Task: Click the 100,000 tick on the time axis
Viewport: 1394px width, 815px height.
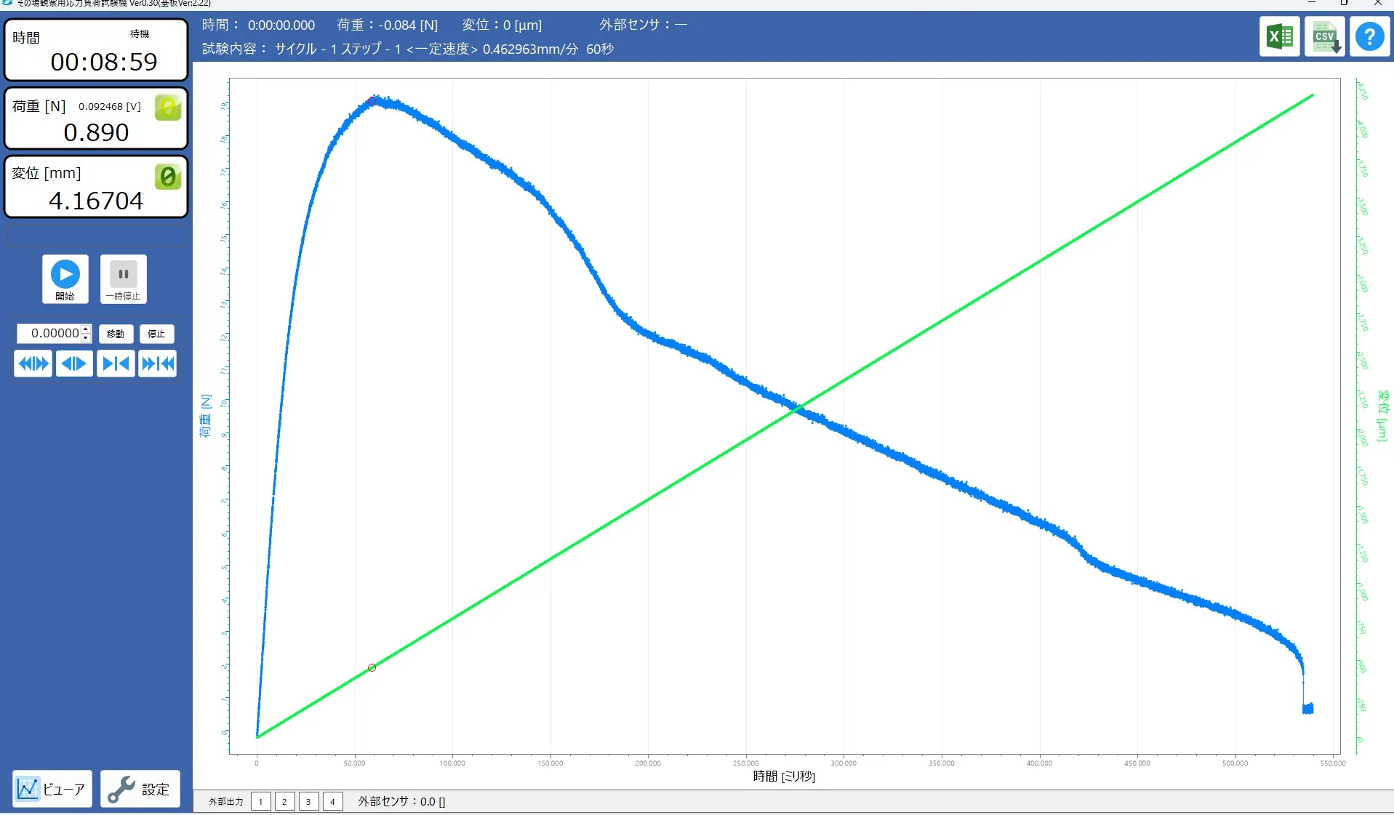Action: tap(452, 763)
